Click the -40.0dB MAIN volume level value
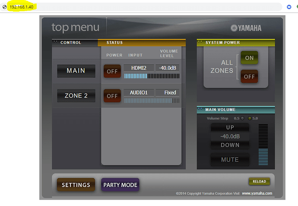298x206 pixels. pos(168,68)
